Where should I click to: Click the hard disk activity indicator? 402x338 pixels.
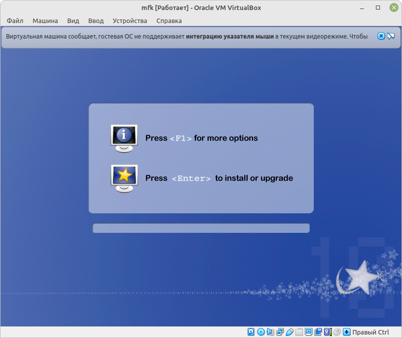coord(251,332)
